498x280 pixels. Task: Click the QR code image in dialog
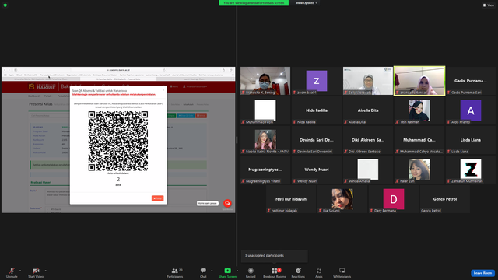click(x=118, y=141)
